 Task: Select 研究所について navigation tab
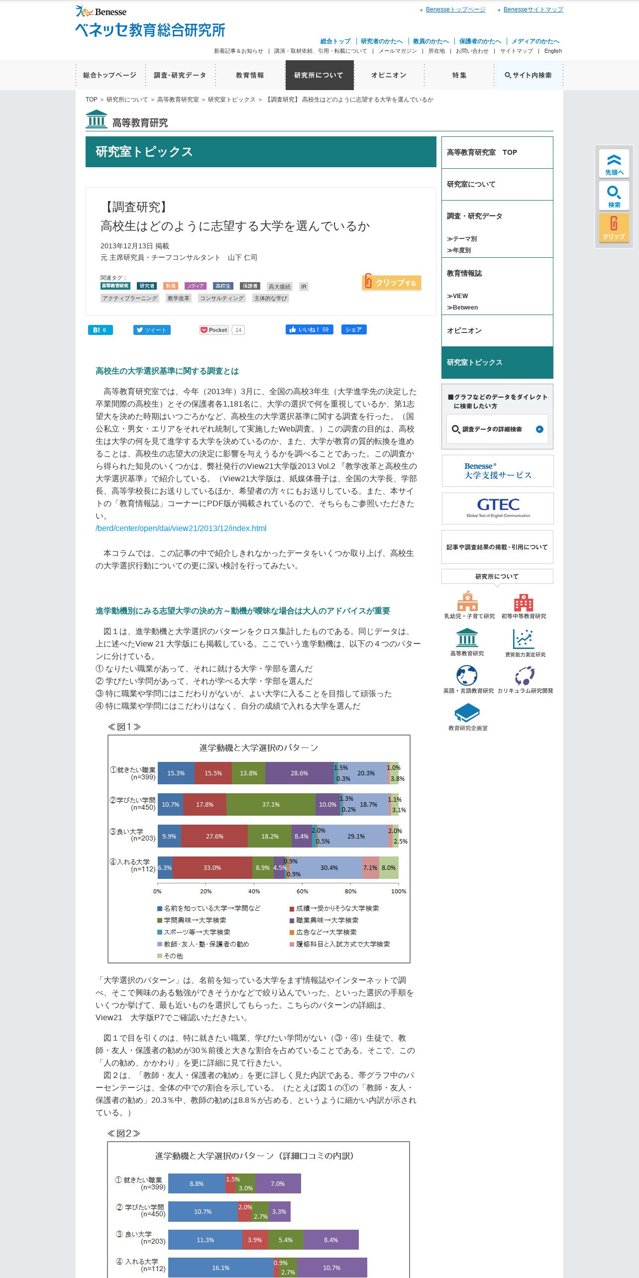319,75
